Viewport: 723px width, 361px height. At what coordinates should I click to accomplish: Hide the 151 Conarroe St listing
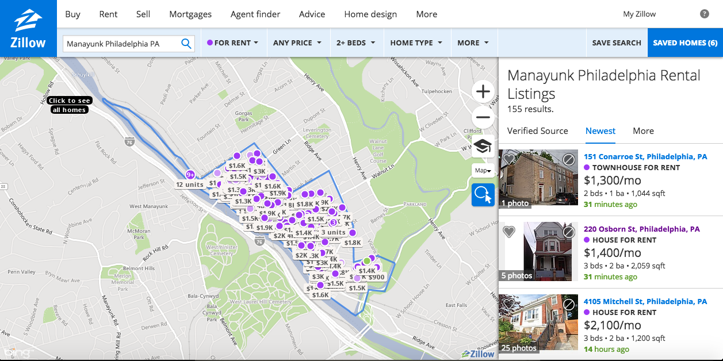coord(568,159)
